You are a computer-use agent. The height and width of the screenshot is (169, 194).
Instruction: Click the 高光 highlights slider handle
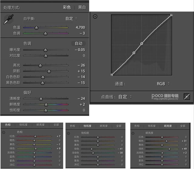coord(40,65)
